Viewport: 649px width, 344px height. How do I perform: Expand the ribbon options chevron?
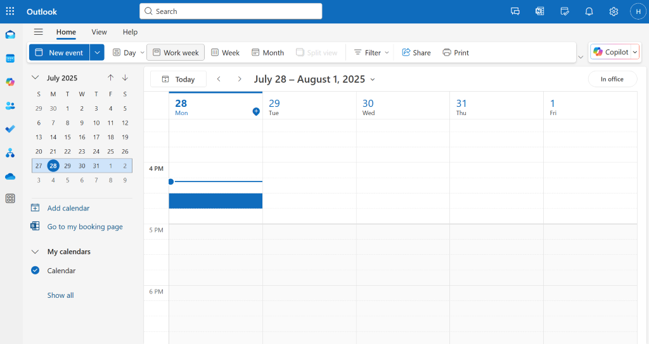(x=581, y=57)
